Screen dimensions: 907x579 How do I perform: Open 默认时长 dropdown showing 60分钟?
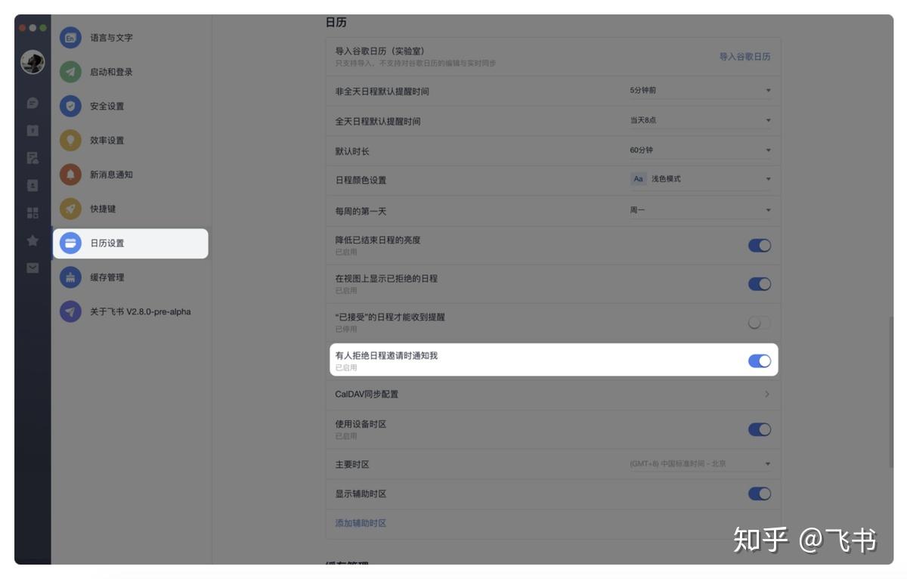click(699, 150)
